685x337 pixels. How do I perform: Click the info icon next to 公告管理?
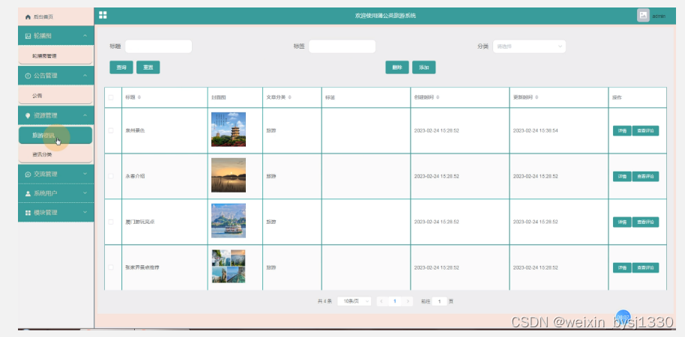[x=28, y=76]
